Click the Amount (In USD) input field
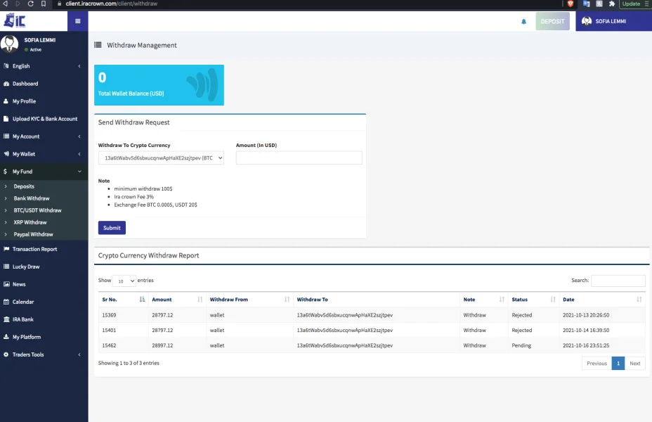 [x=299, y=158]
